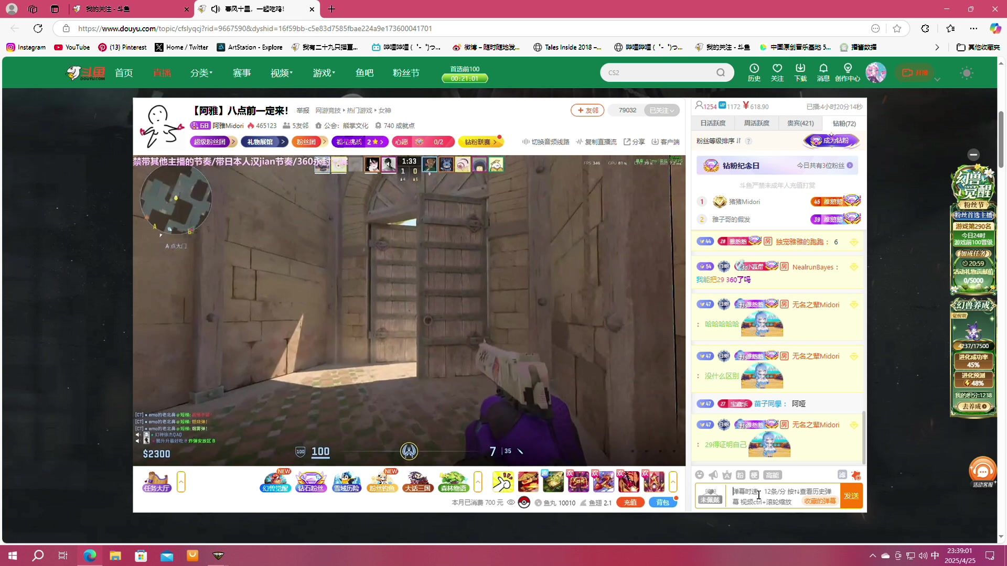Toggle the 粉 fan barrage icon
The width and height of the screenshot is (1007, 566).
point(741,475)
